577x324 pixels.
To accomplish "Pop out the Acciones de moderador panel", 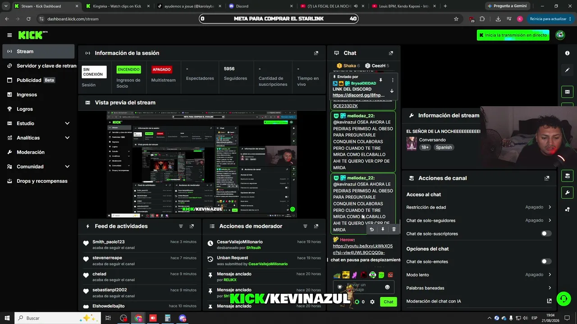I will pyautogui.click(x=316, y=226).
